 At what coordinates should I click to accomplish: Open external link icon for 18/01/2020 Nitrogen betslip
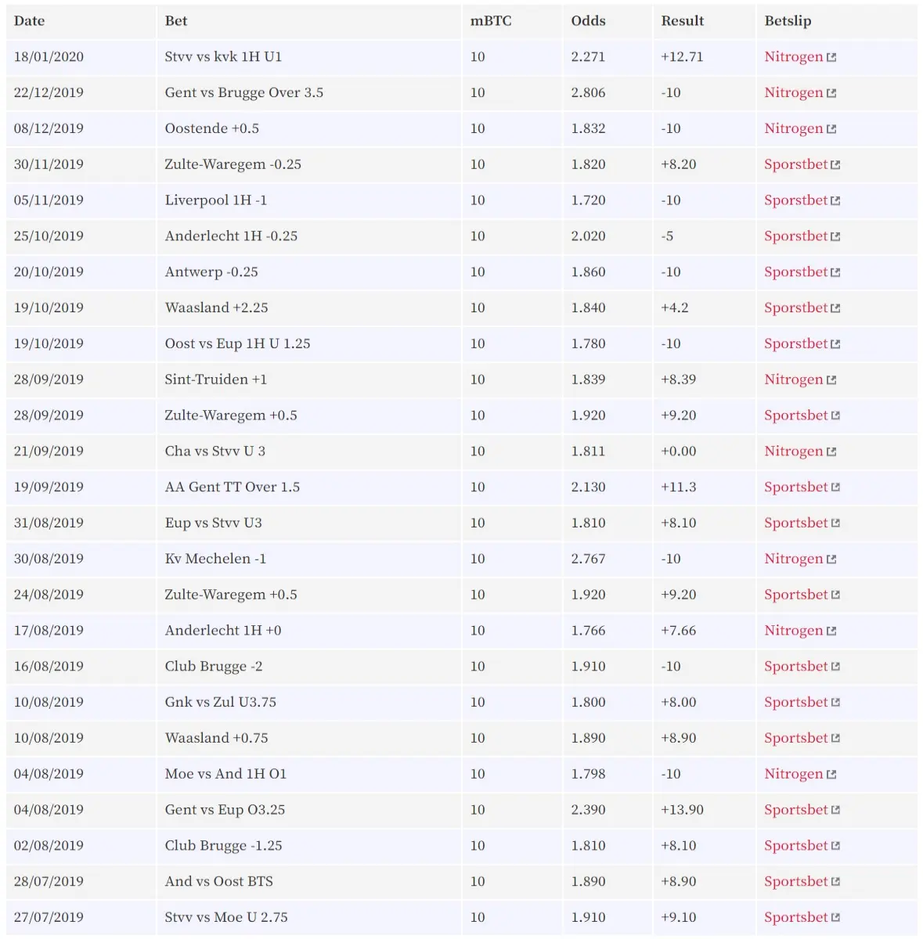tap(831, 57)
